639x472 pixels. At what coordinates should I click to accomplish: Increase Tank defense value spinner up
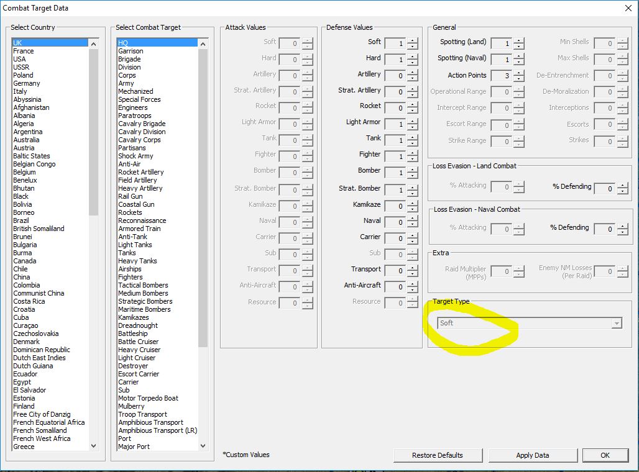click(412, 137)
